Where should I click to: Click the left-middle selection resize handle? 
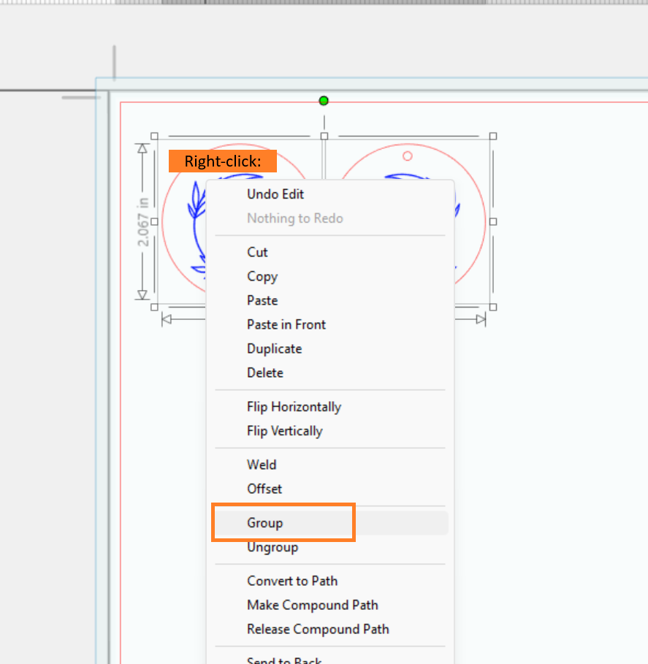[x=155, y=221]
